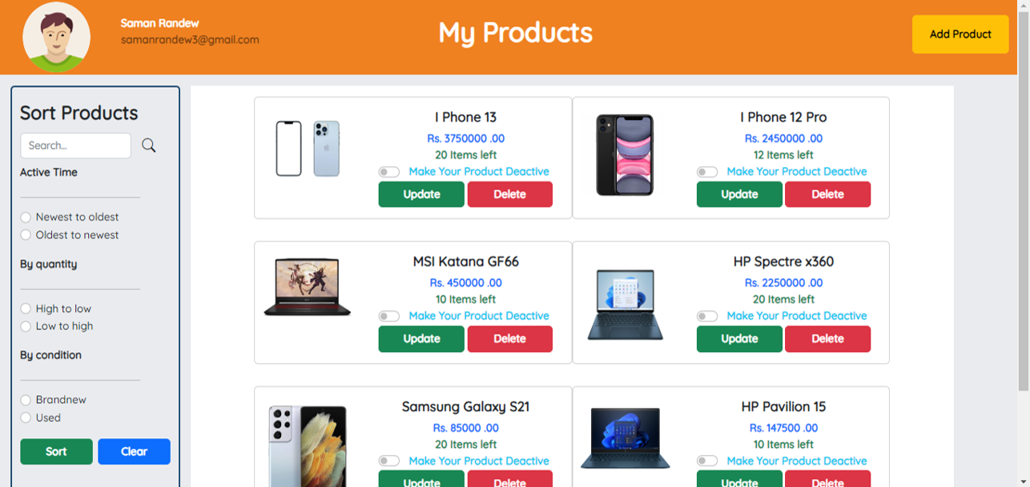Toggle deactivate switch for HP Spectre x360
Screen dimensions: 1030x487
click(708, 316)
